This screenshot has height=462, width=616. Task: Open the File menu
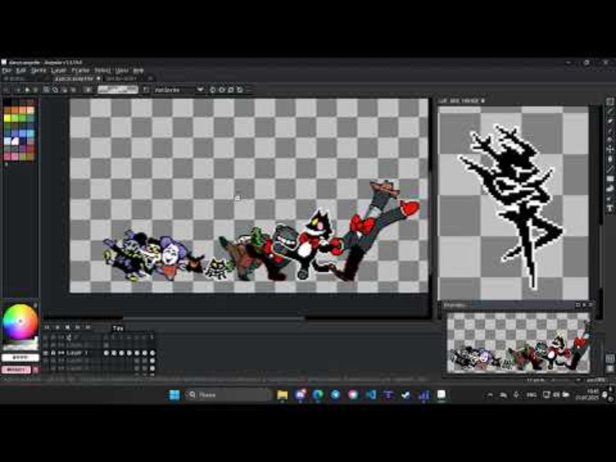[x=7, y=71]
